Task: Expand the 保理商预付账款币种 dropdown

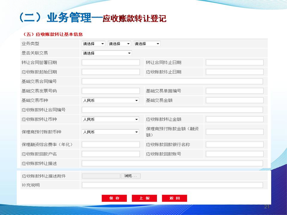Action: click(x=110, y=132)
